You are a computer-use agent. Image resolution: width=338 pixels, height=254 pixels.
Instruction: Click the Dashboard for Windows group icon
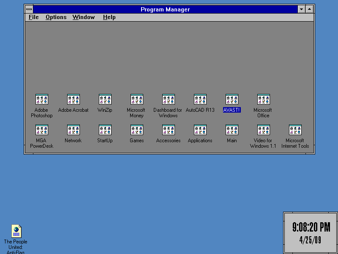(x=169, y=99)
